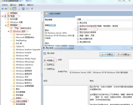Click the 禁止删除任务 policy icon
Viewport: 133px width, 105px height.
pyautogui.click(x=78, y=42)
